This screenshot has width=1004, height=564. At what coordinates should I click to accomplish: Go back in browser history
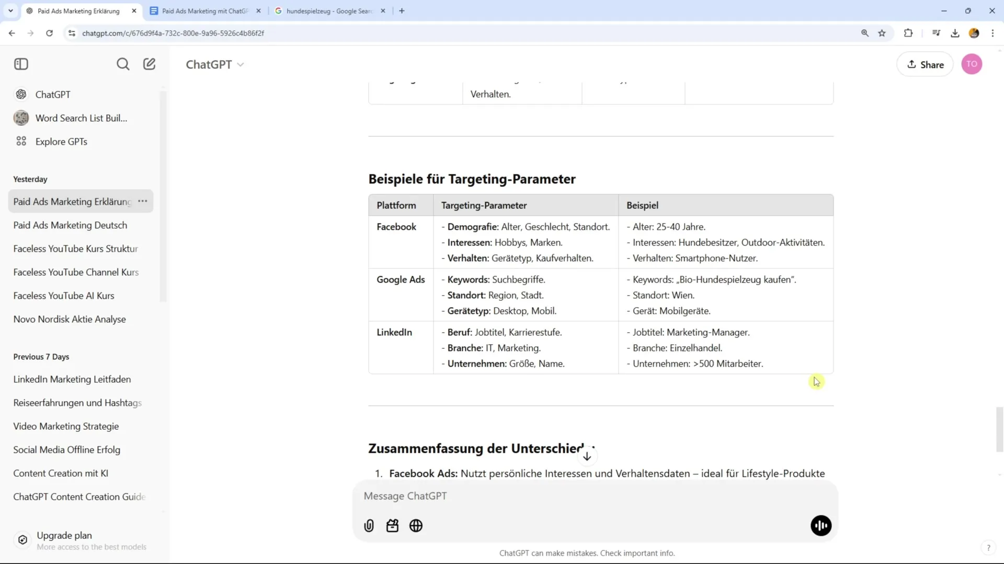(12, 33)
